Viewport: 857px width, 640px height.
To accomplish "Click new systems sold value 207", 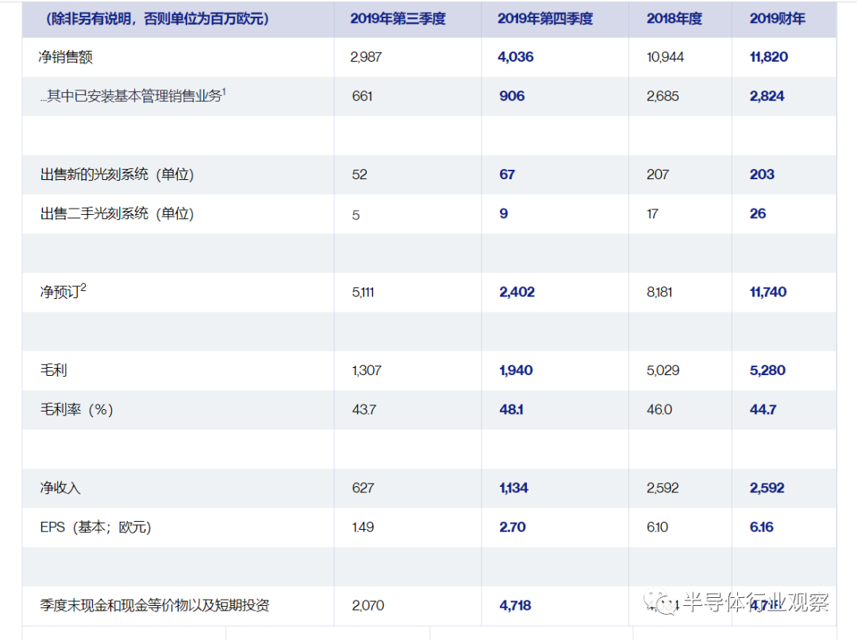I will 658,174.
